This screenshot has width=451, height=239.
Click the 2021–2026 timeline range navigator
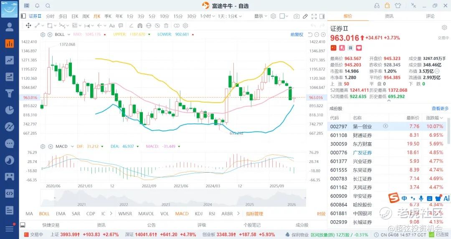click(x=172, y=199)
